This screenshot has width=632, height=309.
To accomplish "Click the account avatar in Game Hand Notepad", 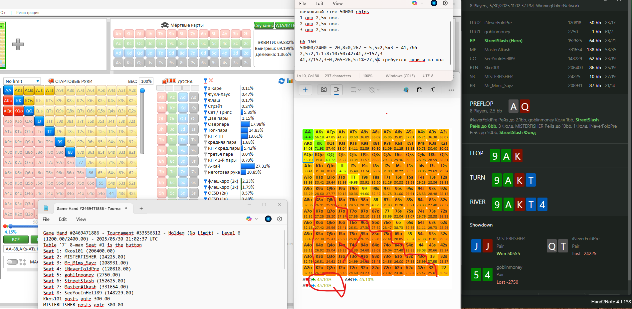I will [x=268, y=219].
